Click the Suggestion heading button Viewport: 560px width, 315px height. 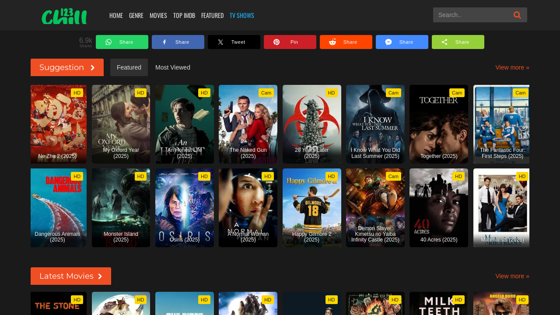coord(67,67)
